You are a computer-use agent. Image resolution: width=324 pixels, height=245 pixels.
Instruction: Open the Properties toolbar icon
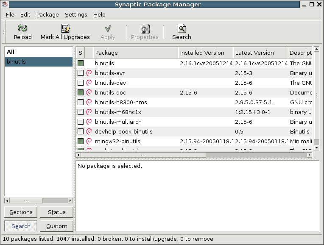point(145,28)
